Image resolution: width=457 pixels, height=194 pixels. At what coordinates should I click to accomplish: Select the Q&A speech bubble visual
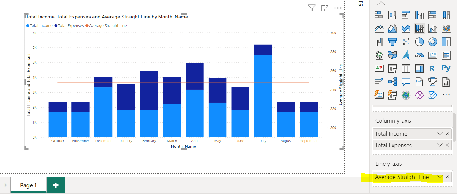coord(406,82)
